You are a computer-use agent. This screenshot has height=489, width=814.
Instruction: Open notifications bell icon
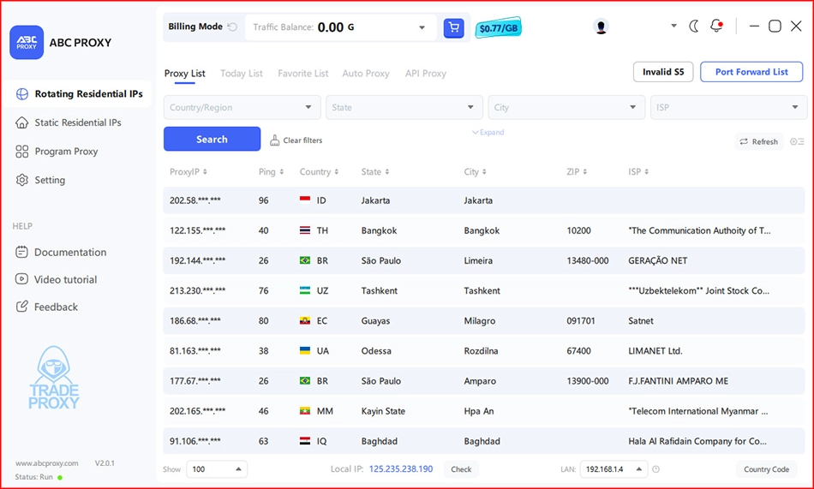717,26
